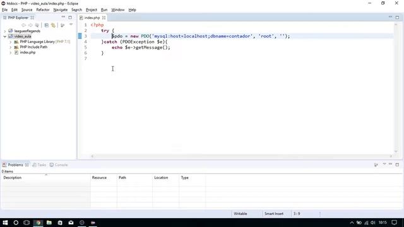Click the '<?php' opening tag
The height and width of the screenshot is (227, 404).
[97, 25]
